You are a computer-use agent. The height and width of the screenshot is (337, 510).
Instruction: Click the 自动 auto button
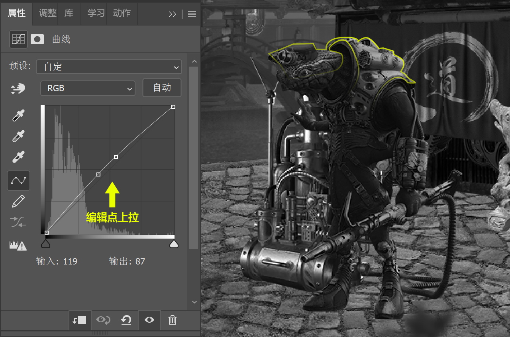pyautogui.click(x=162, y=88)
